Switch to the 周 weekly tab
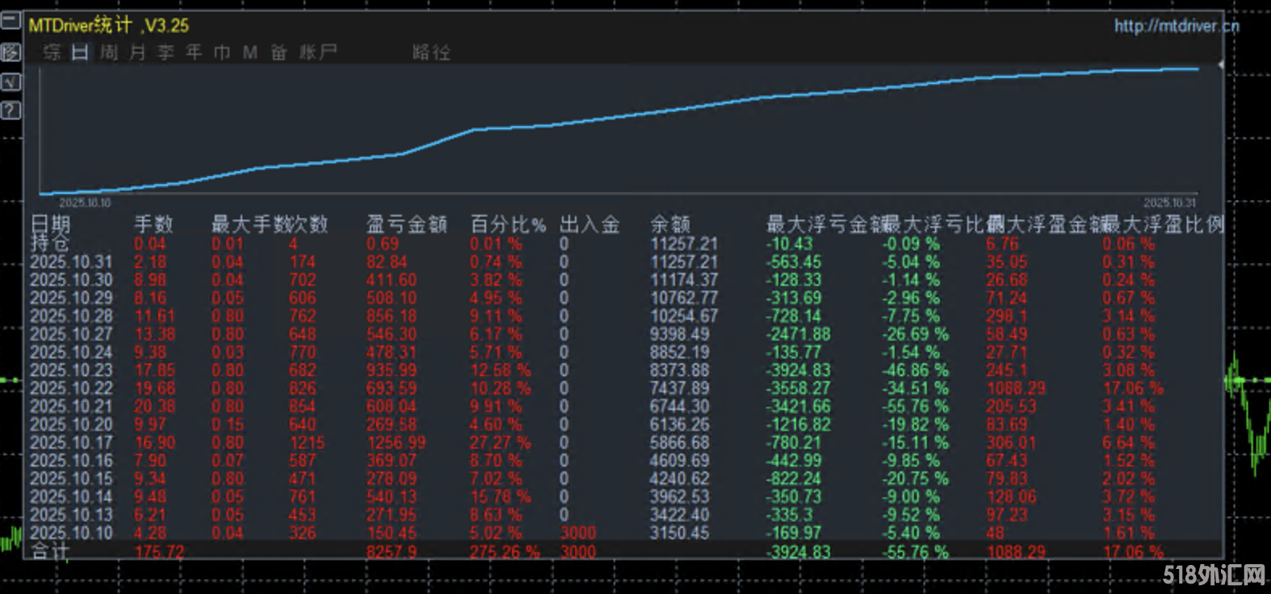This screenshot has width=1271, height=594. click(109, 52)
